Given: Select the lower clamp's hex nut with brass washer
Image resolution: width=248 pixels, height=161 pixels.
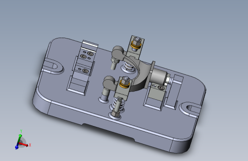Looking at the screenshot, I should tap(126, 82).
